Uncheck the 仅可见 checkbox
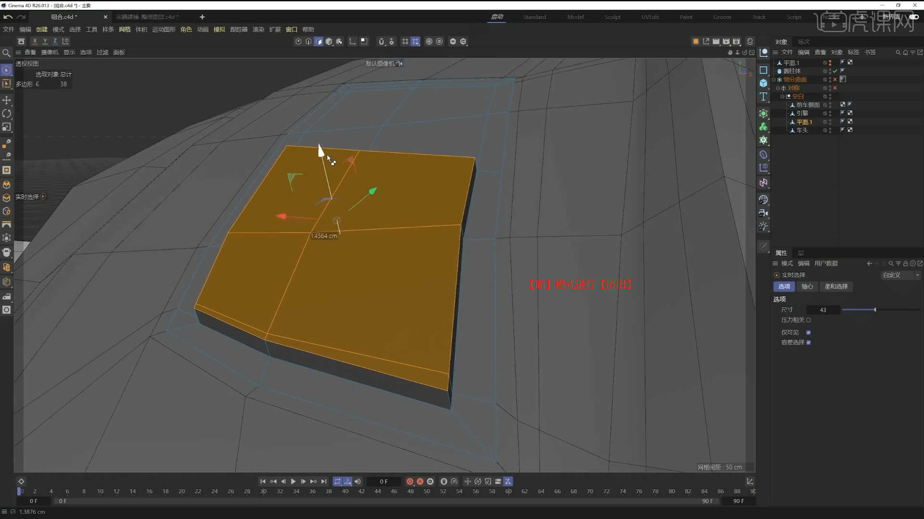Screen dimensions: 924x519 pos(808,333)
